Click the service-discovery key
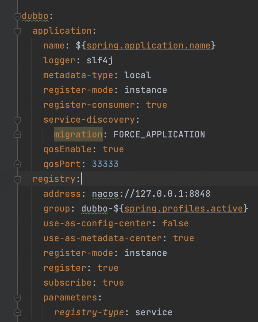The width and height of the screenshot is (258, 322). point(89,120)
